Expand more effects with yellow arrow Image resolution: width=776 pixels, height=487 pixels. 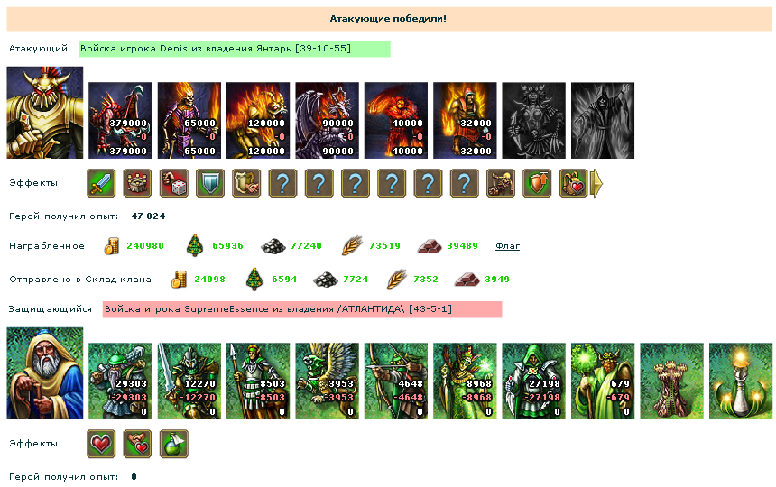point(596,183)
